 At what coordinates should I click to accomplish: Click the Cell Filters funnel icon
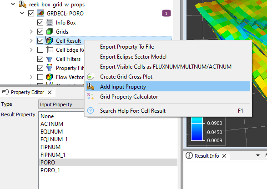[x=50, y=59]
